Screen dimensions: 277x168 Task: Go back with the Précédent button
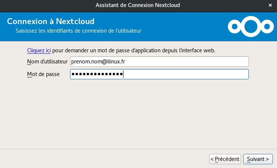tap(225, 159)
